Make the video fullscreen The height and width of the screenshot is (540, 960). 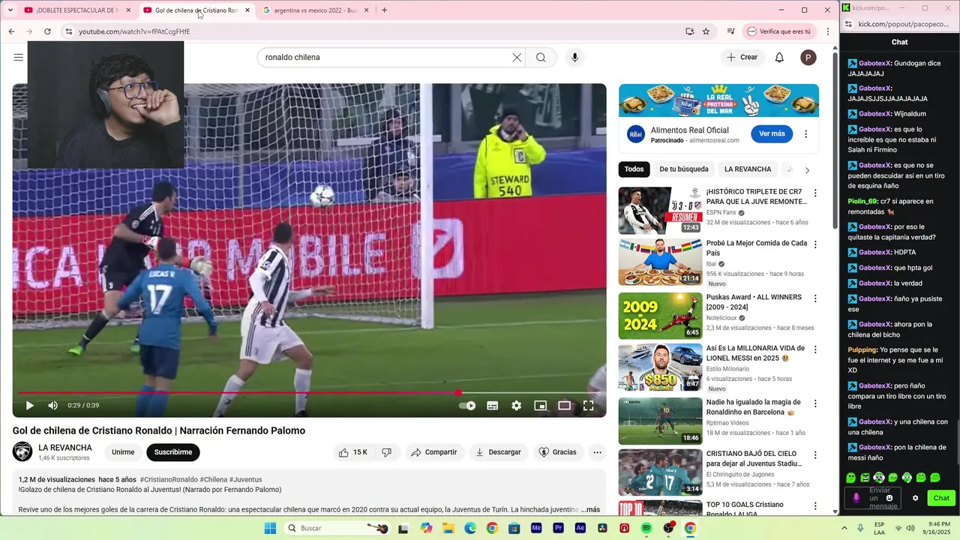click(x=589, y=406)
